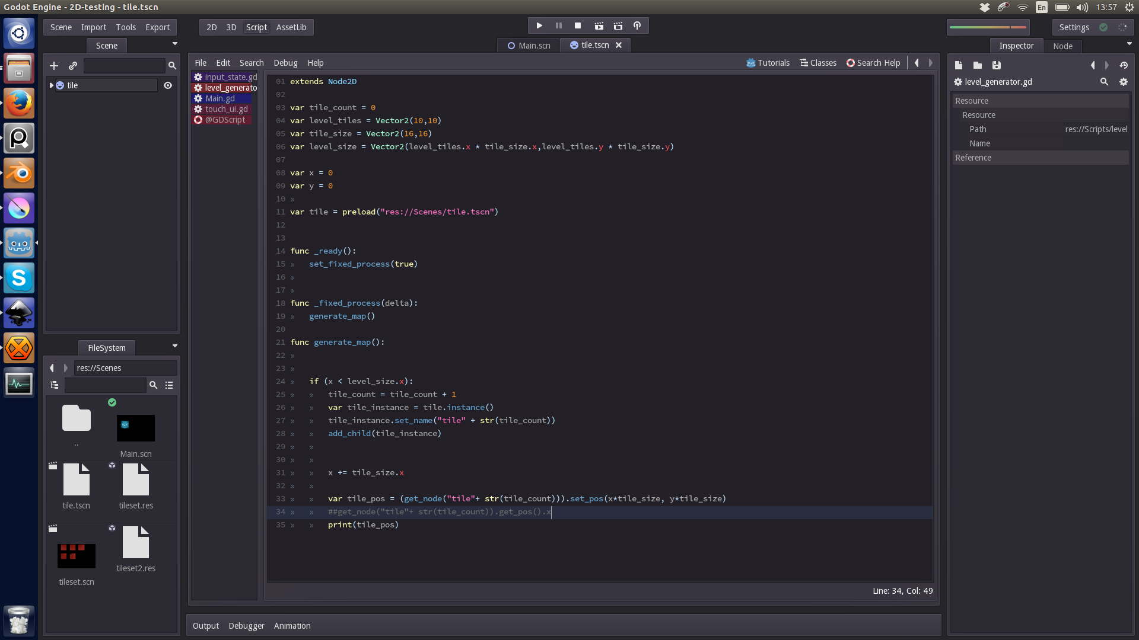Save the current resource in Inspector
This screenshot has width=1139, height=640.
(x=997, y=65)
